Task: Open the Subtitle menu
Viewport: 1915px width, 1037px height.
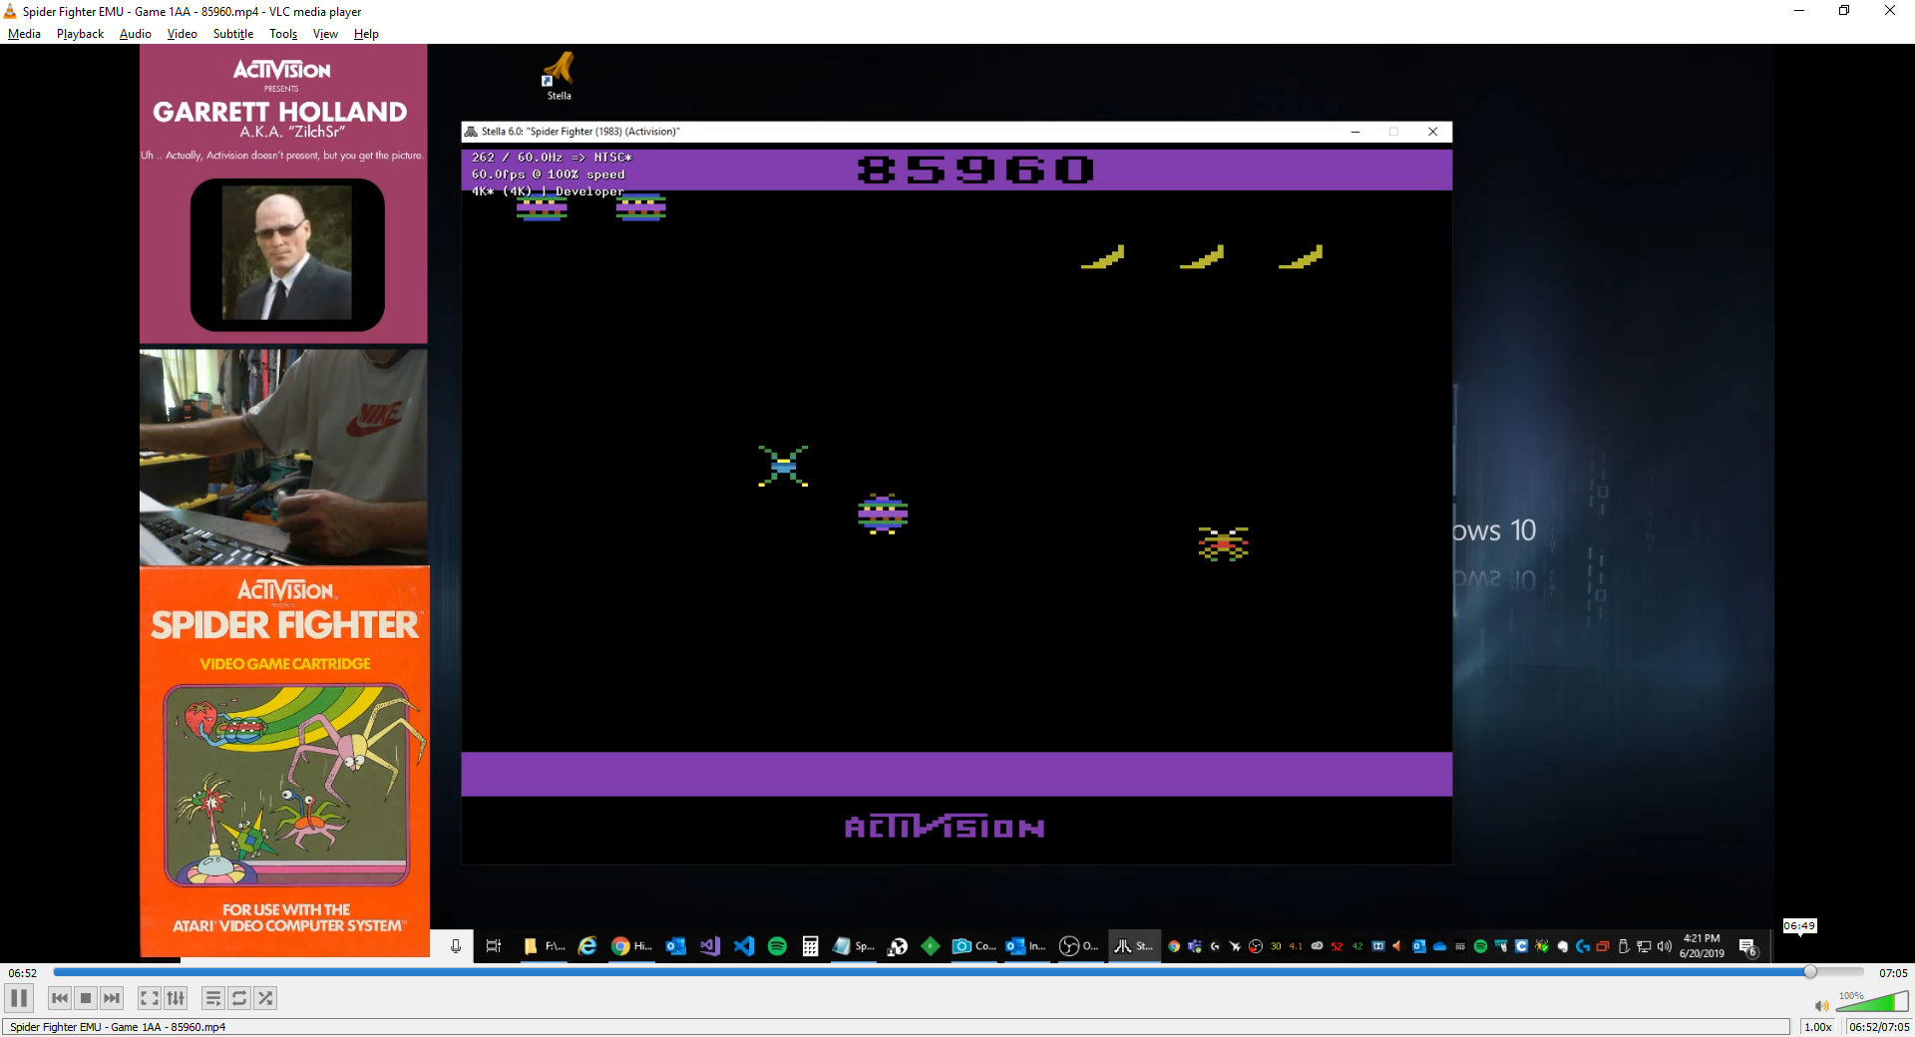Action: pos(233,34)
